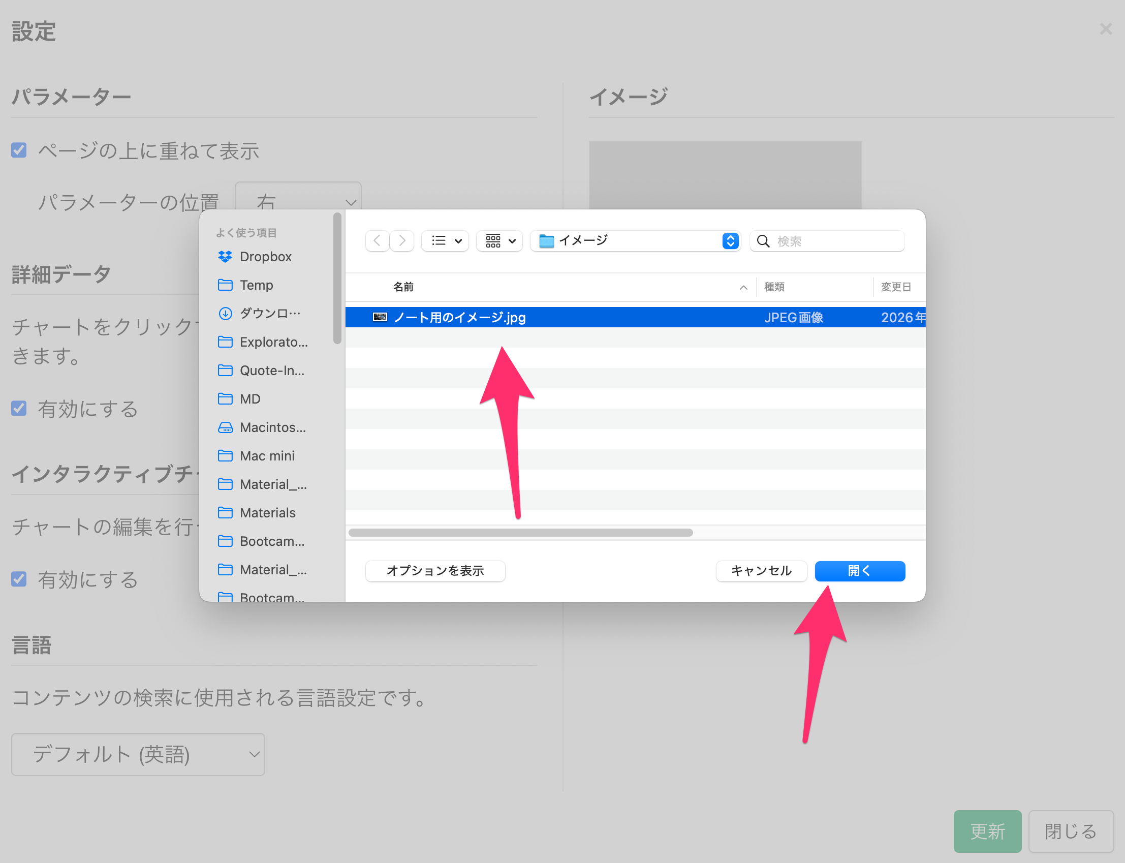This screenshot has width=1125, height=863.
Task: Select the Macintosh HD drive icon
Action: (x=225, y=427)
